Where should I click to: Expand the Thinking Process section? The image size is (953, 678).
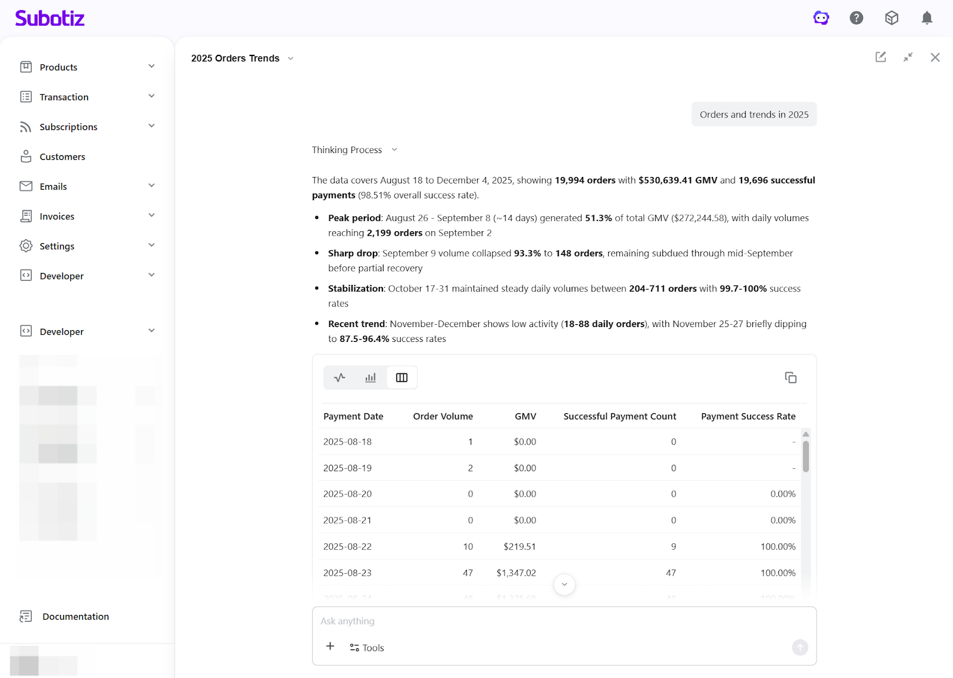354,150
